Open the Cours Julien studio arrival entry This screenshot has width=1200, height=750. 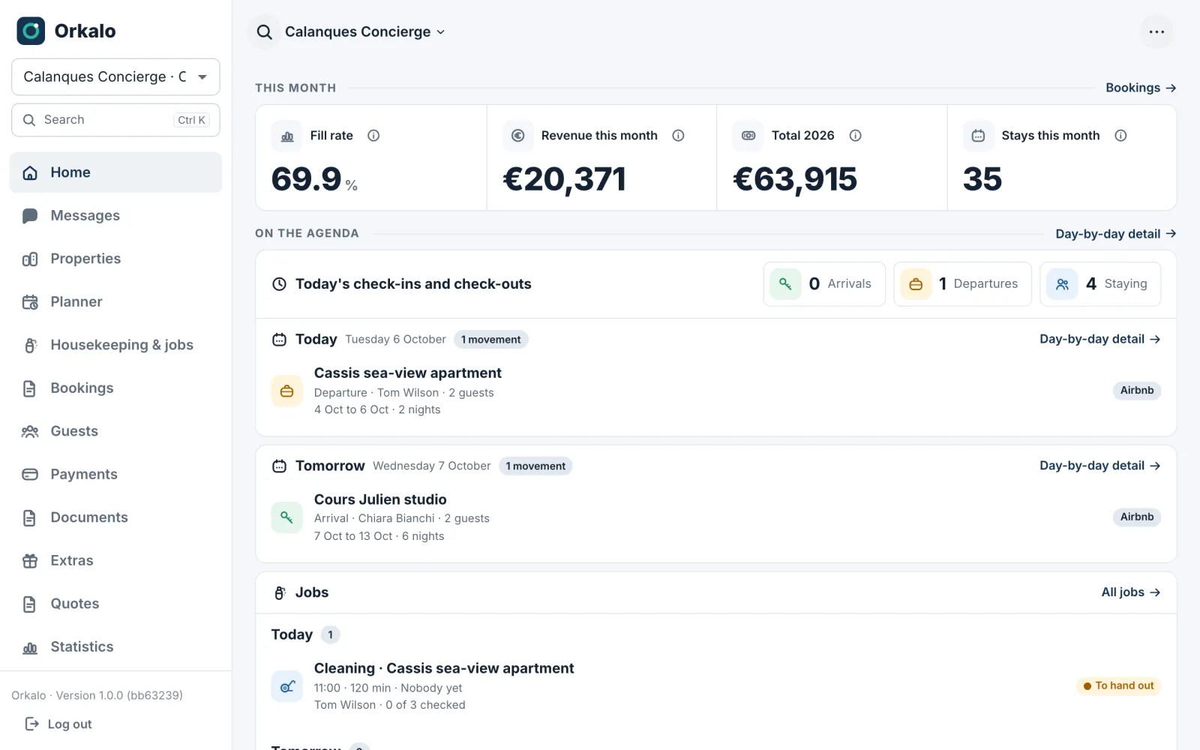coord(715,517)
